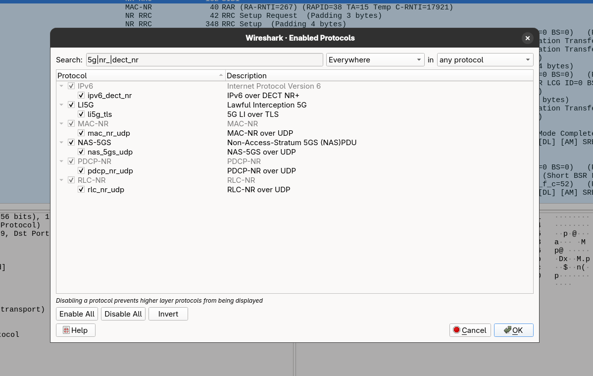Click the Invert button

pyautogui.click(x=169, y=314)
